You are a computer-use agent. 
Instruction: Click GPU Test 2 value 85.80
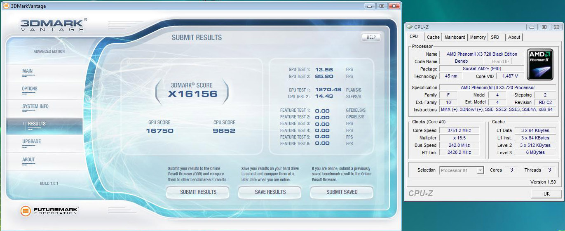[324, 76]
